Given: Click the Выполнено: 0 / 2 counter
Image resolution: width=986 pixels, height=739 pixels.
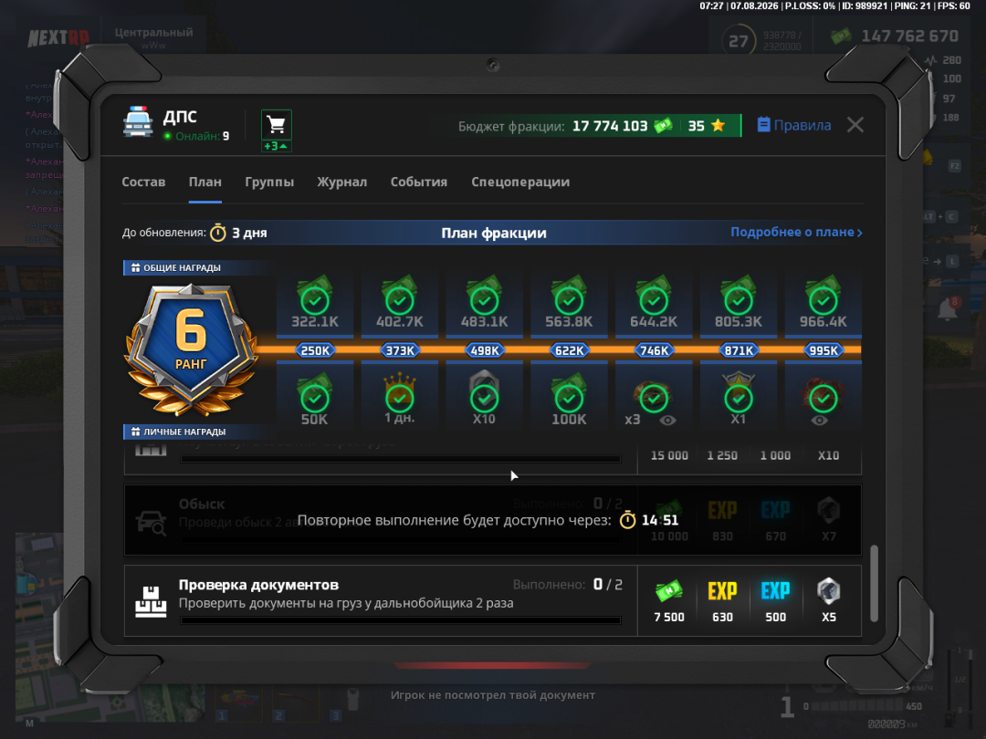Looking at the screenshot, I should (568, 585).
